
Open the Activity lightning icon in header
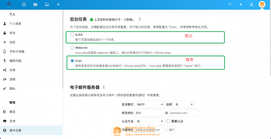pos(58,5)
